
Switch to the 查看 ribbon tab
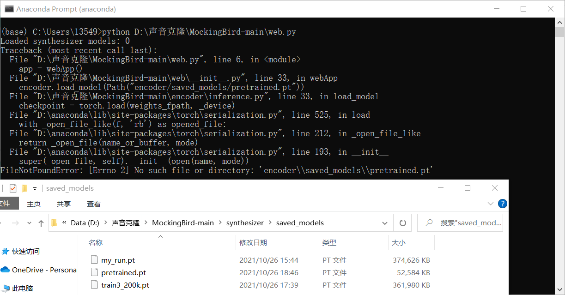[x=93, y=203]
